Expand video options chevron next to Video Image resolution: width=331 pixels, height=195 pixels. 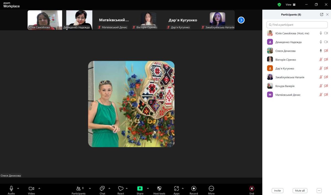point(39,189)
